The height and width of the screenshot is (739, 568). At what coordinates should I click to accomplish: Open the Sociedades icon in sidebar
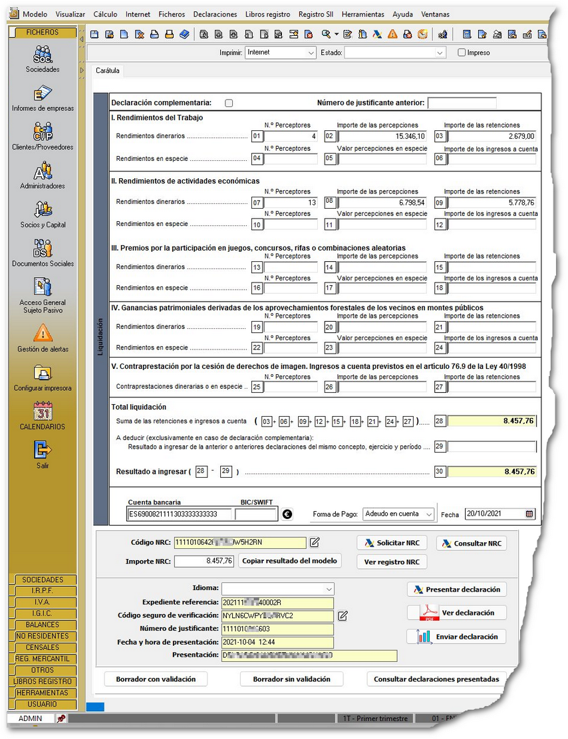click(43, 59)
